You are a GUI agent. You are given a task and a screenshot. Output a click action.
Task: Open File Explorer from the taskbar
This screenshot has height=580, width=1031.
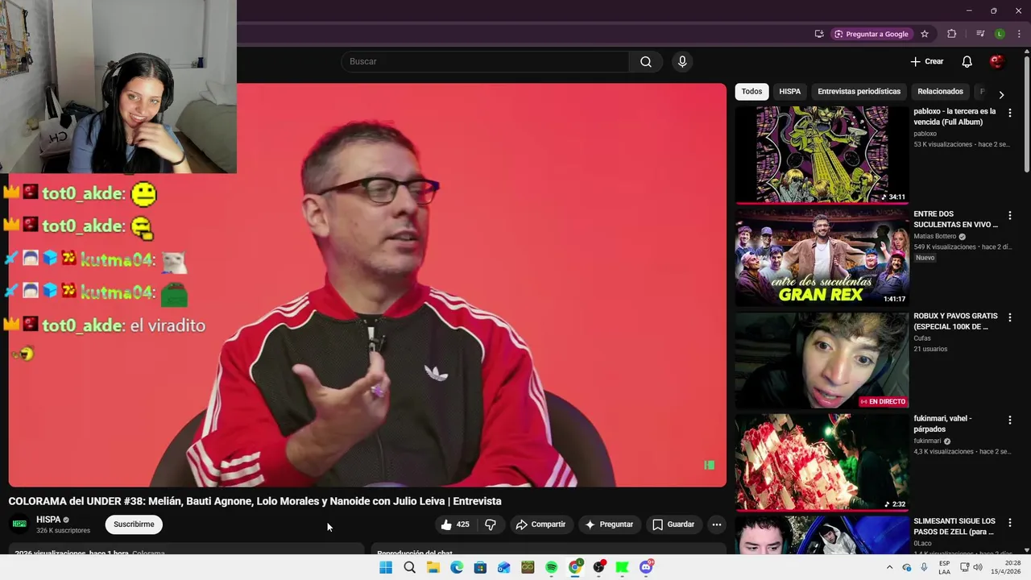(433, 567)
